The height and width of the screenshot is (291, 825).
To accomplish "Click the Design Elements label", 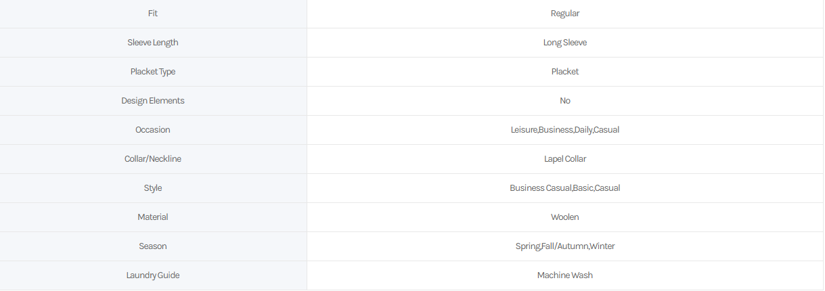I will point(153,101).
